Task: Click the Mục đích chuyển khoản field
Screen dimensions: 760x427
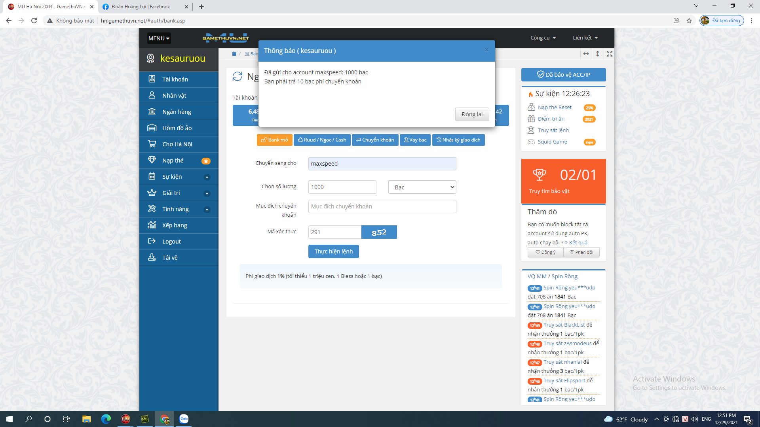Action: pyautogui.click(x=382, y=206)
